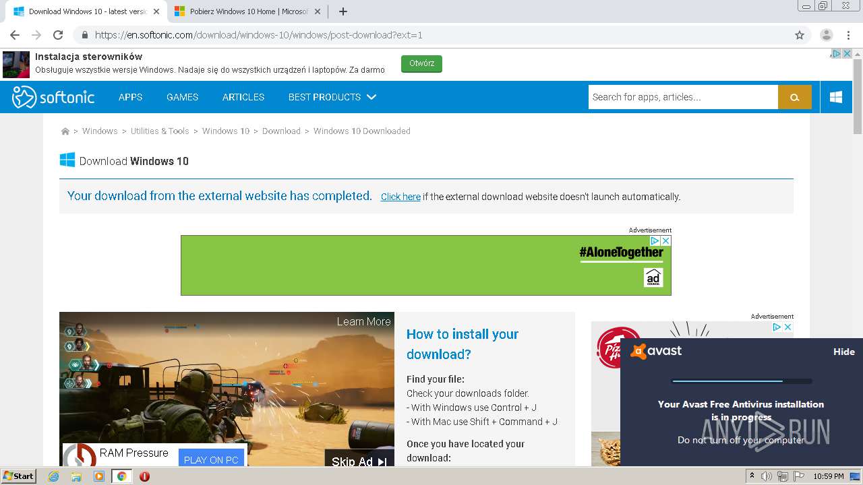The height and width of the screenshot is (485, 863).
Task: Click the home breadcrumb icon
Action: click(65, 131)
